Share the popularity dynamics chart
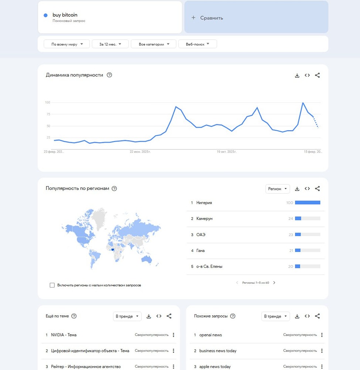The image size is (360, 370). [x=317, y=75]
